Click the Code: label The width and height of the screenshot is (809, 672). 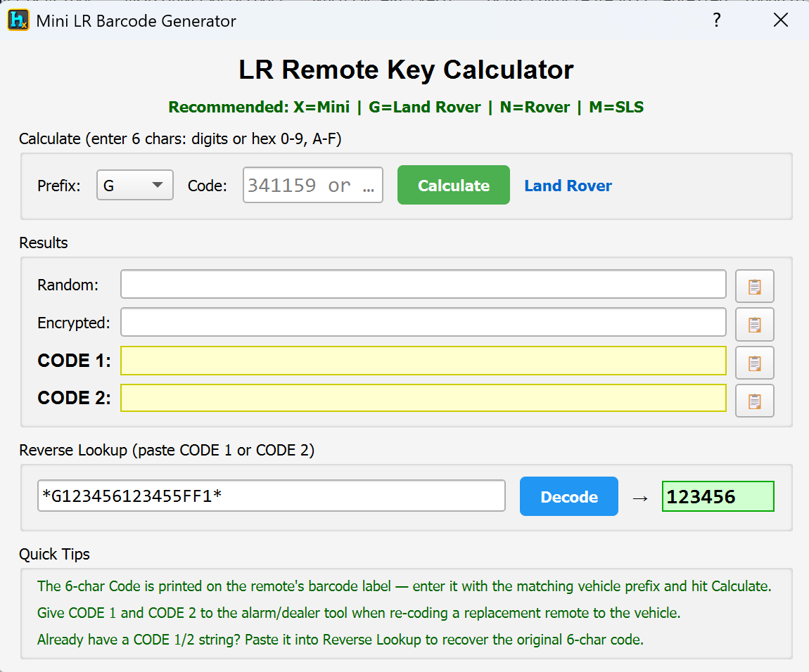(207, 186)
